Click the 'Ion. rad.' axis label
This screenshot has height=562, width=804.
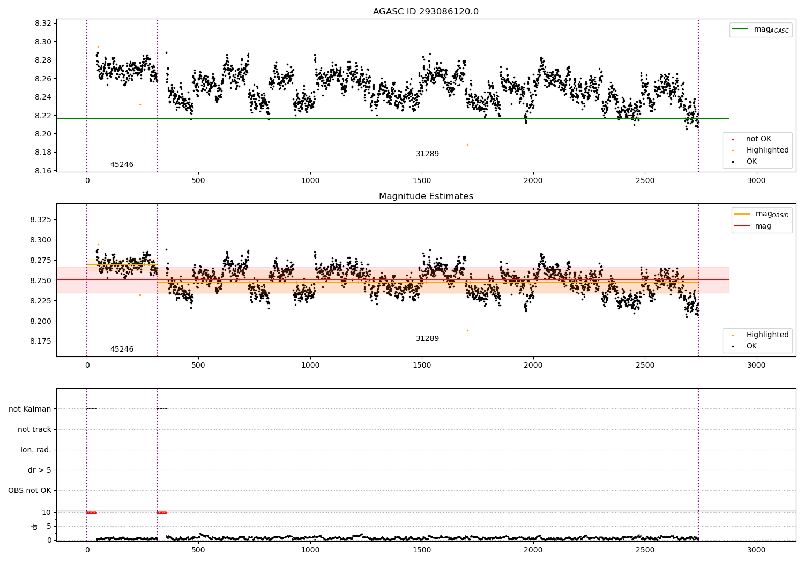point(36,450)
